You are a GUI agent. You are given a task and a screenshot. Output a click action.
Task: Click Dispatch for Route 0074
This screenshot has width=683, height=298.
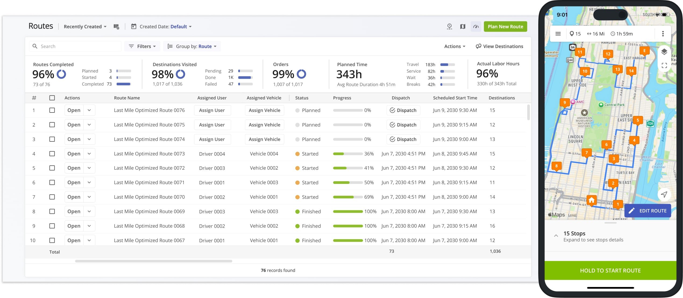tap(403, 139)
